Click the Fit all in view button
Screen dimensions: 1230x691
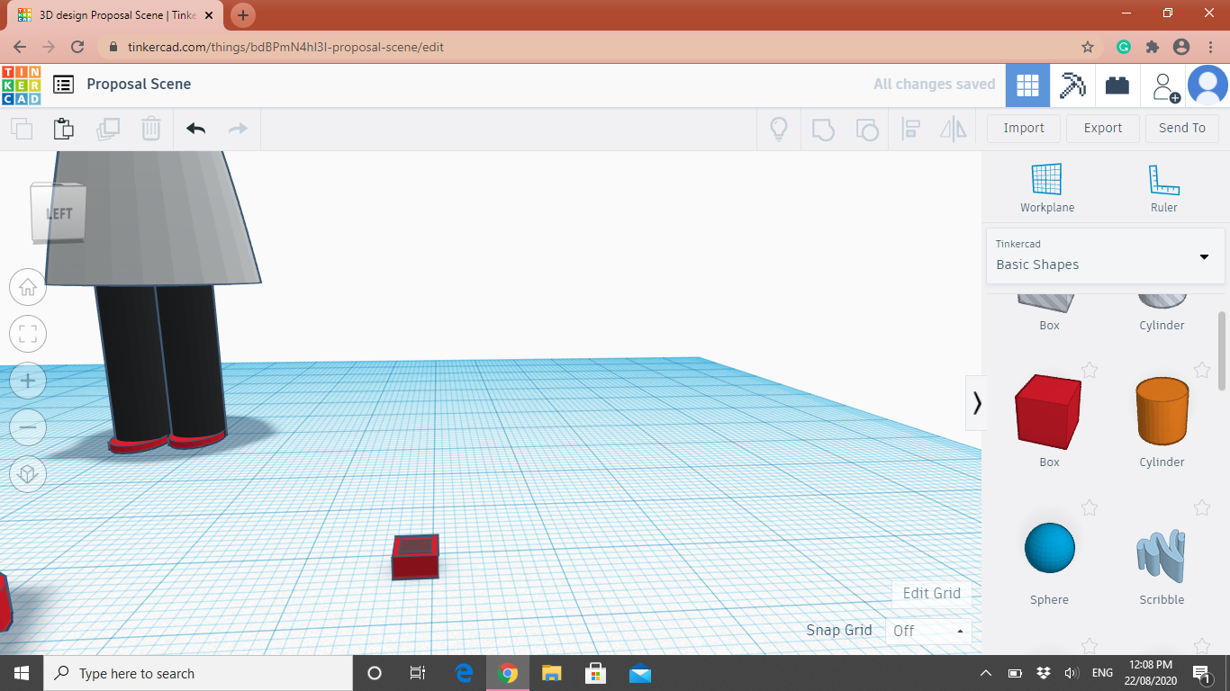coord(28,335)
